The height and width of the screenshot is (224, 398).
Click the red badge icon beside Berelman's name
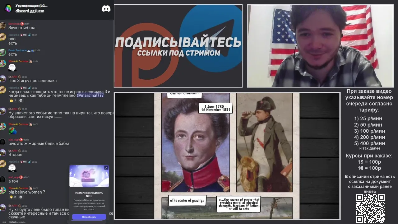22,24
